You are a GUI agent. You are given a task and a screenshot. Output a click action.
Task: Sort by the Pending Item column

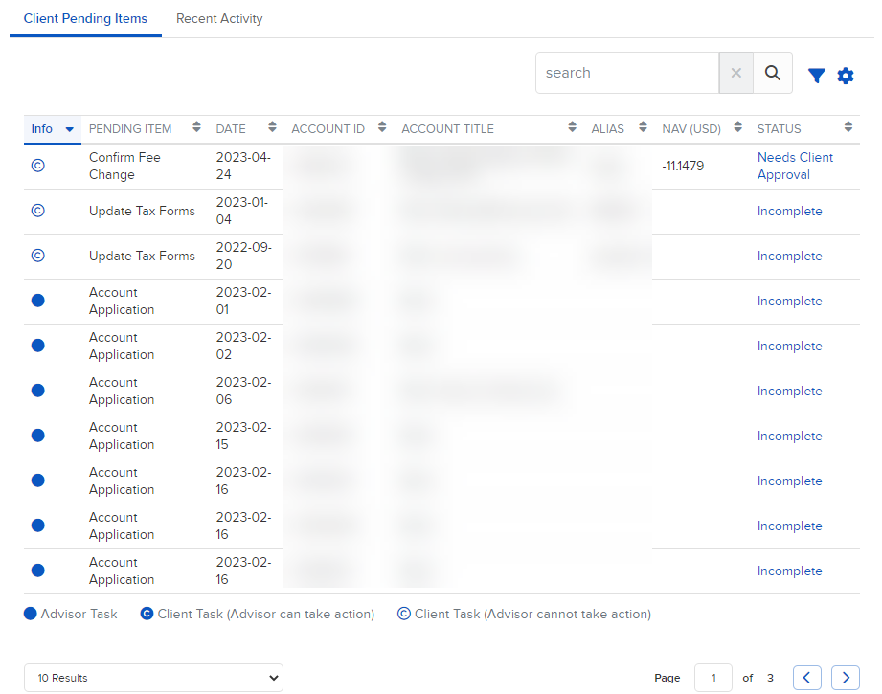[197, 127]
